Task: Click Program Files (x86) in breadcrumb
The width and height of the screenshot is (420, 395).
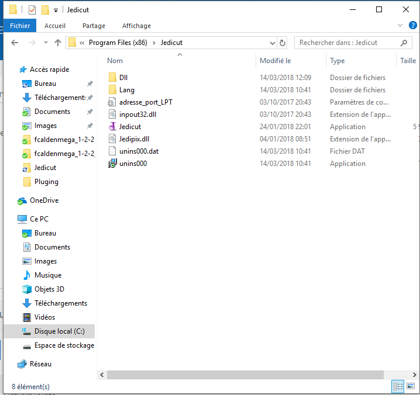Action: click(x=122, y=43)
